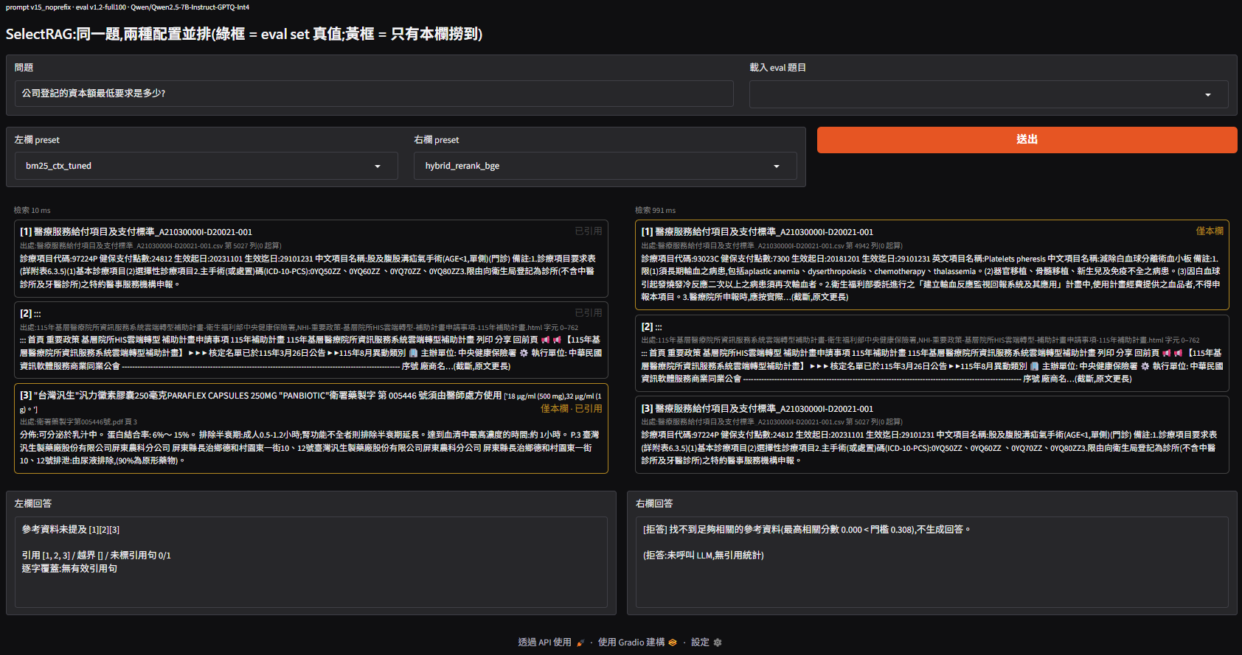Click the line 逐字覆蓋:無有效引用句
The height and width of the screenshot is (655, 1242).
(x=69, y=569)
